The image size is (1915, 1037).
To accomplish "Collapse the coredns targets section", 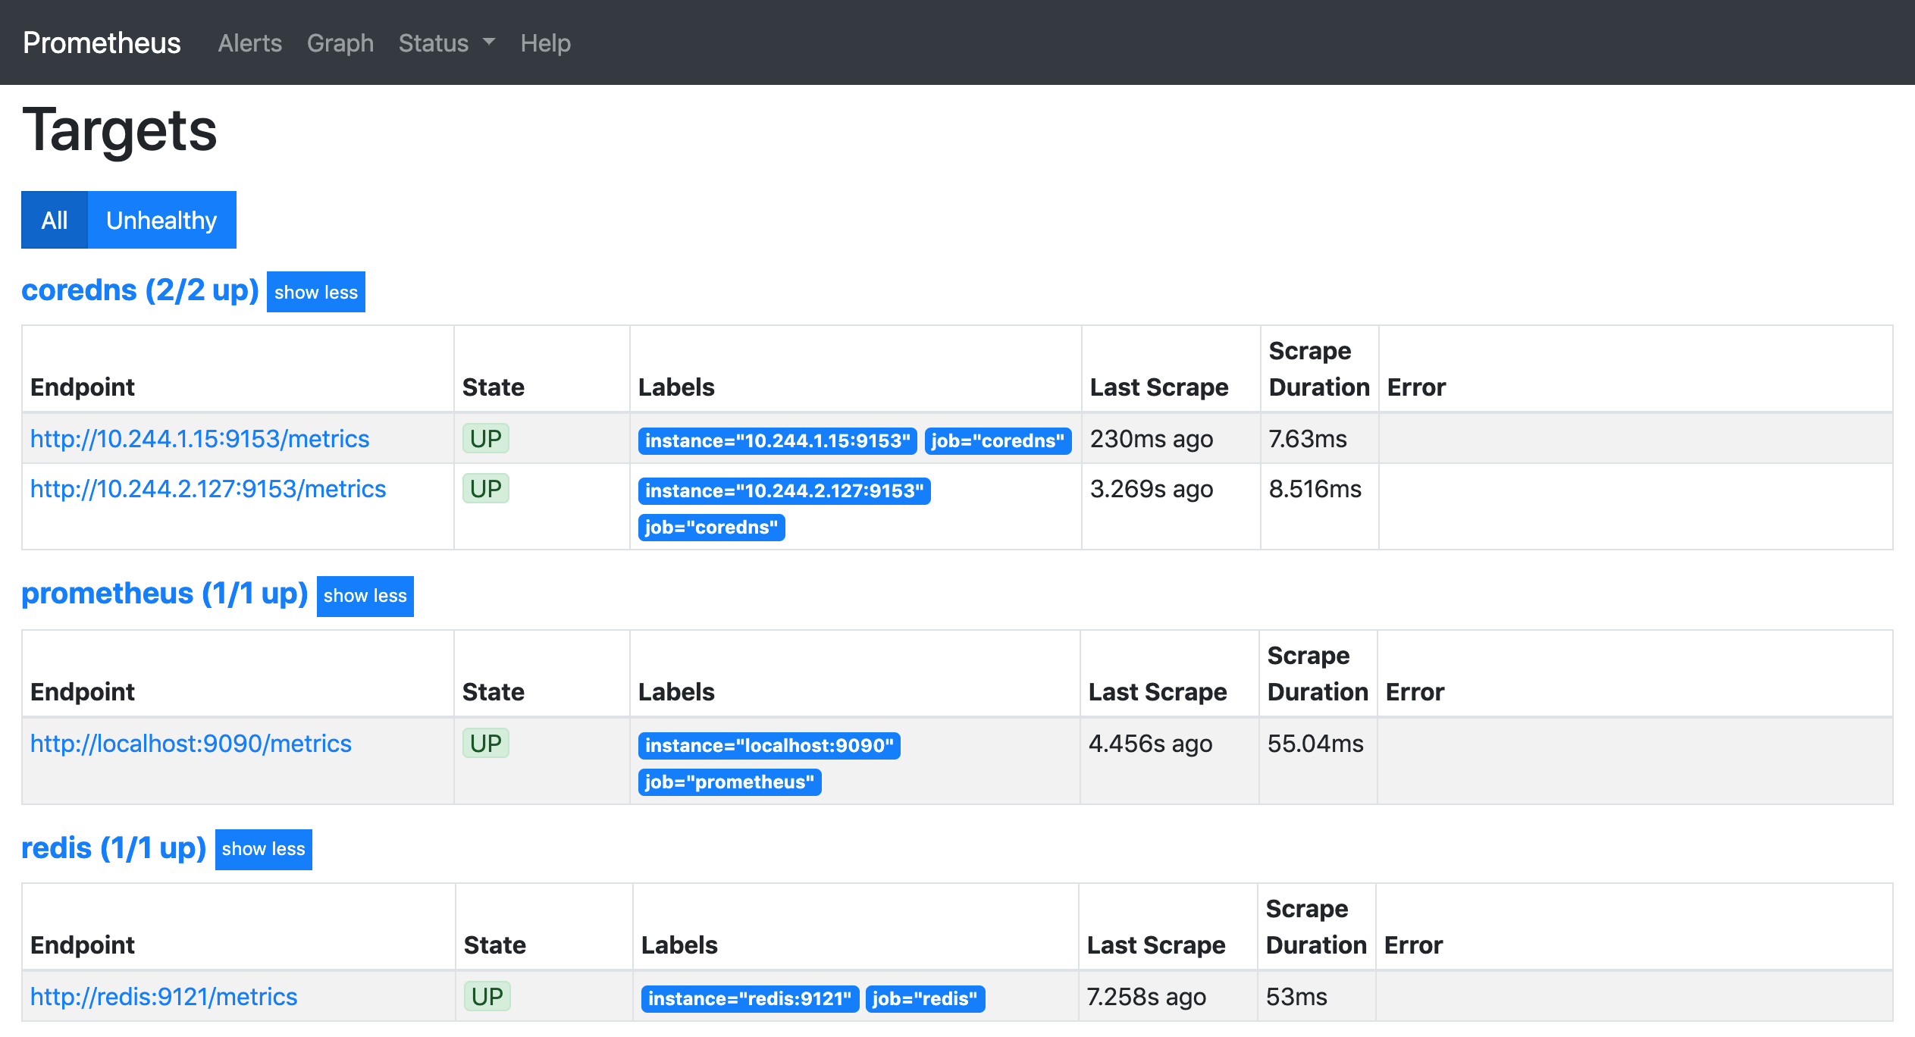I will [x=315, y=293].
